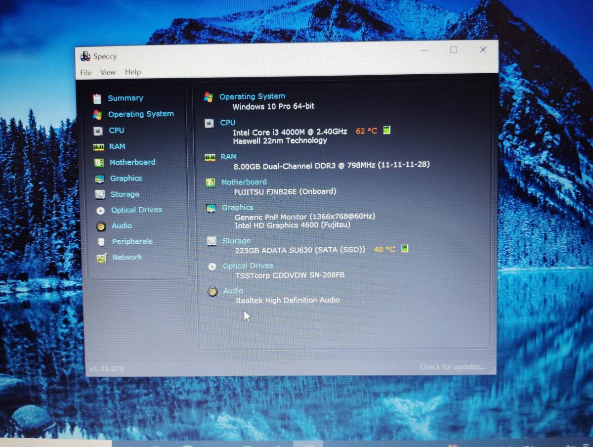Open RAM heading link in summary
The image size is (593, 447).
pos(228,157)
